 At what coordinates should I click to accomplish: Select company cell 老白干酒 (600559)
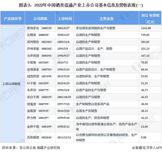tap(40, 97)
